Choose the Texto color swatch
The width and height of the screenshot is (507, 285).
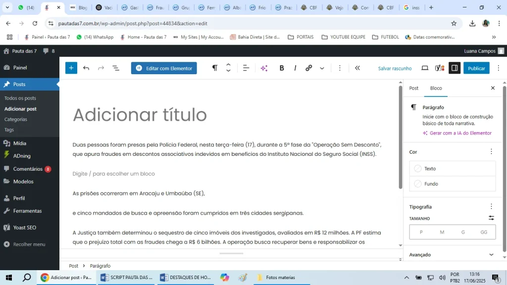[453, 169]
